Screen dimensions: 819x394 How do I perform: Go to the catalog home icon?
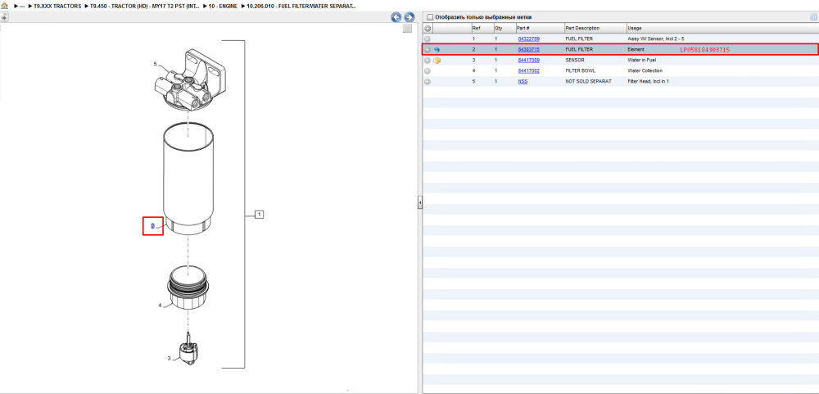click(5, 7)
